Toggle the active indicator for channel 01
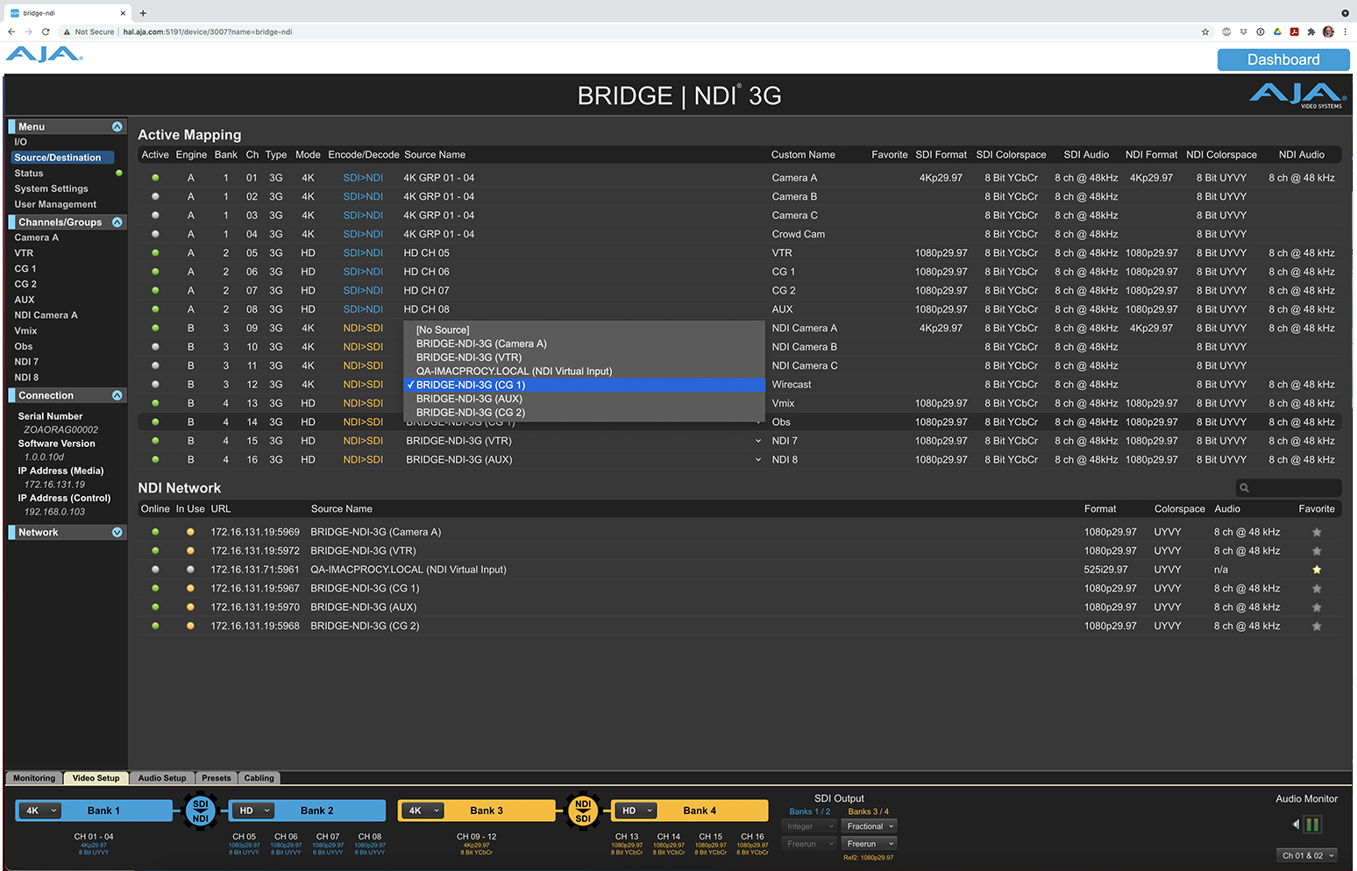Image resolution: width=1357 pixels, height=871 pixels. click(x=155, y=178)
